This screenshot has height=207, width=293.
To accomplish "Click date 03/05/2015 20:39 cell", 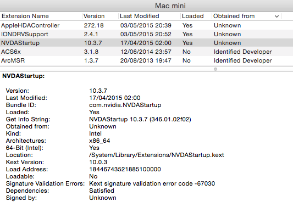I will 146,25.
